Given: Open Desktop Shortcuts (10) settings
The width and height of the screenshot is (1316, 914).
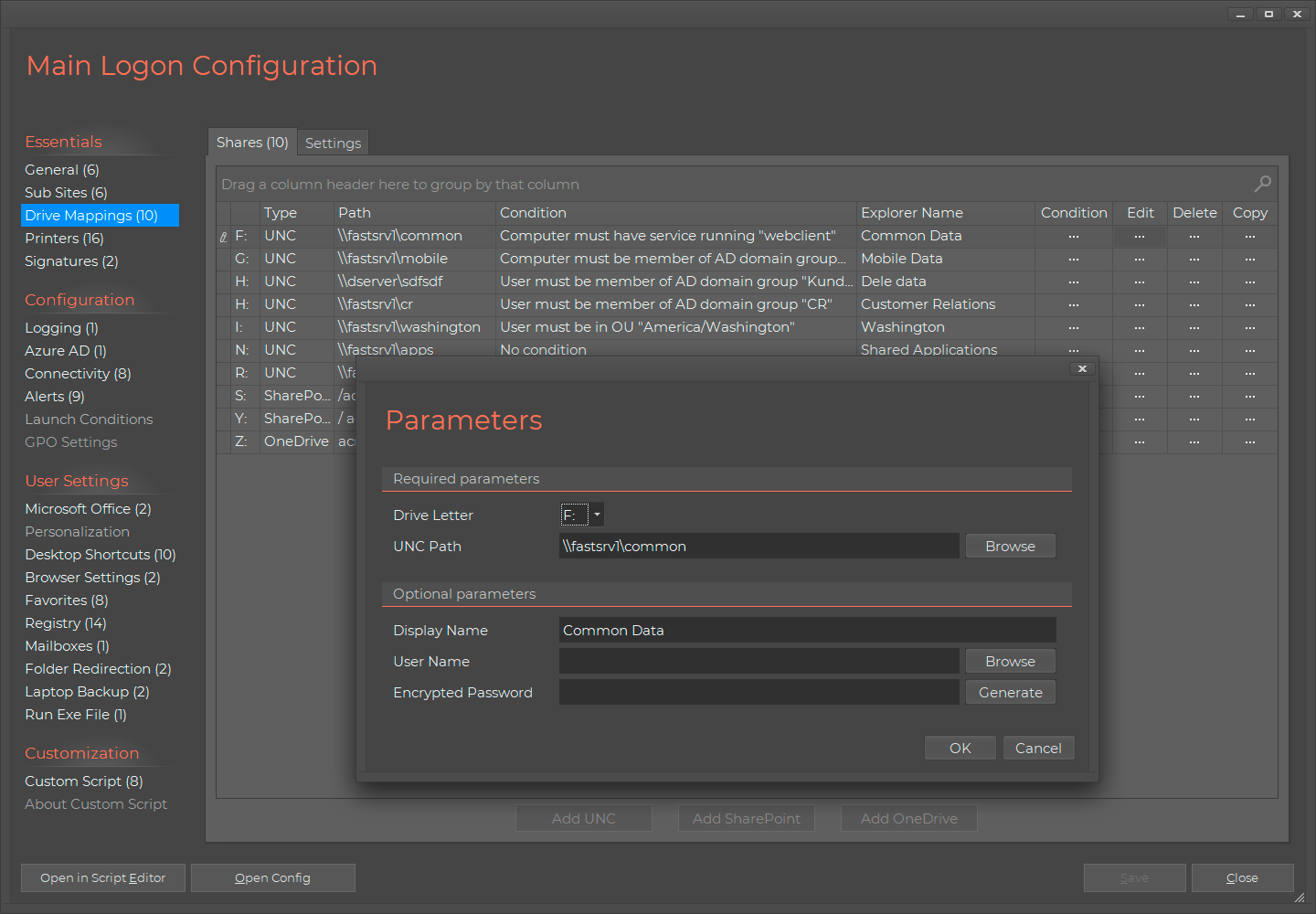Looking at the screenshot, I should tap(101, 554).
